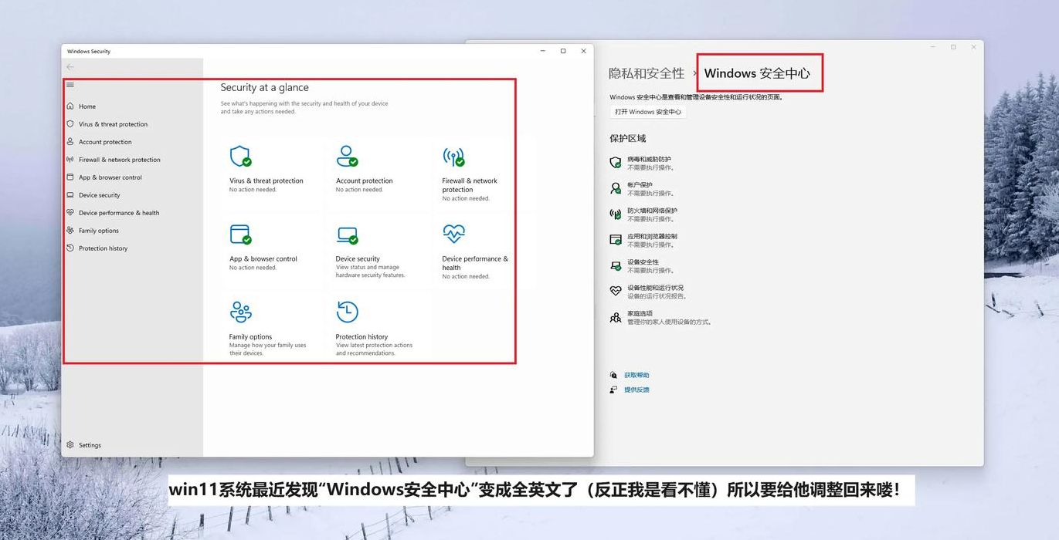Screen dimensions: 1059x540
Task: Open 病毒和威胁防护 in the Settings window
Action: coord(650,159)
